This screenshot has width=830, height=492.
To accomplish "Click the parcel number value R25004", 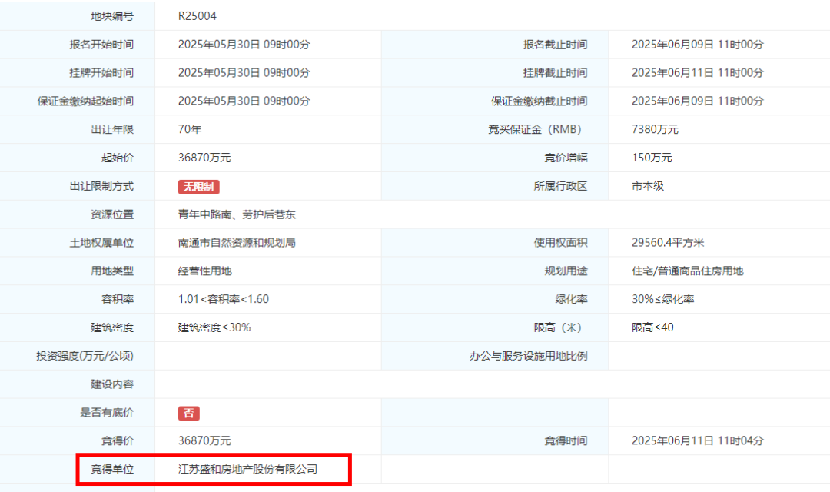I will click(x=198, y=16).
